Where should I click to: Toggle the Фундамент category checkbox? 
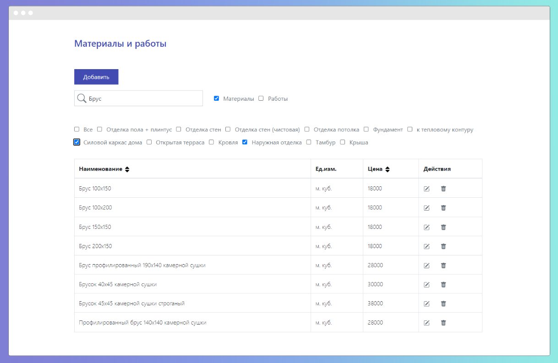(x=367, y=130)
